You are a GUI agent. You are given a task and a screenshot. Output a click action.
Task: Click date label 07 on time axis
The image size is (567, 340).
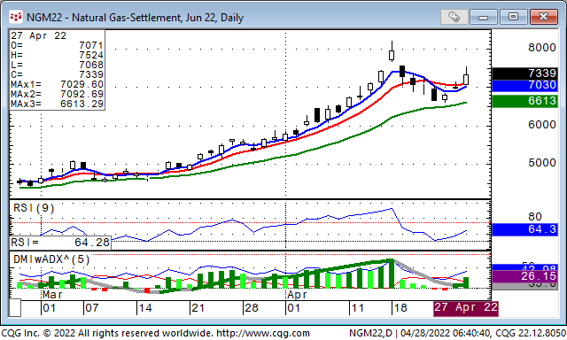click(92, 308)
